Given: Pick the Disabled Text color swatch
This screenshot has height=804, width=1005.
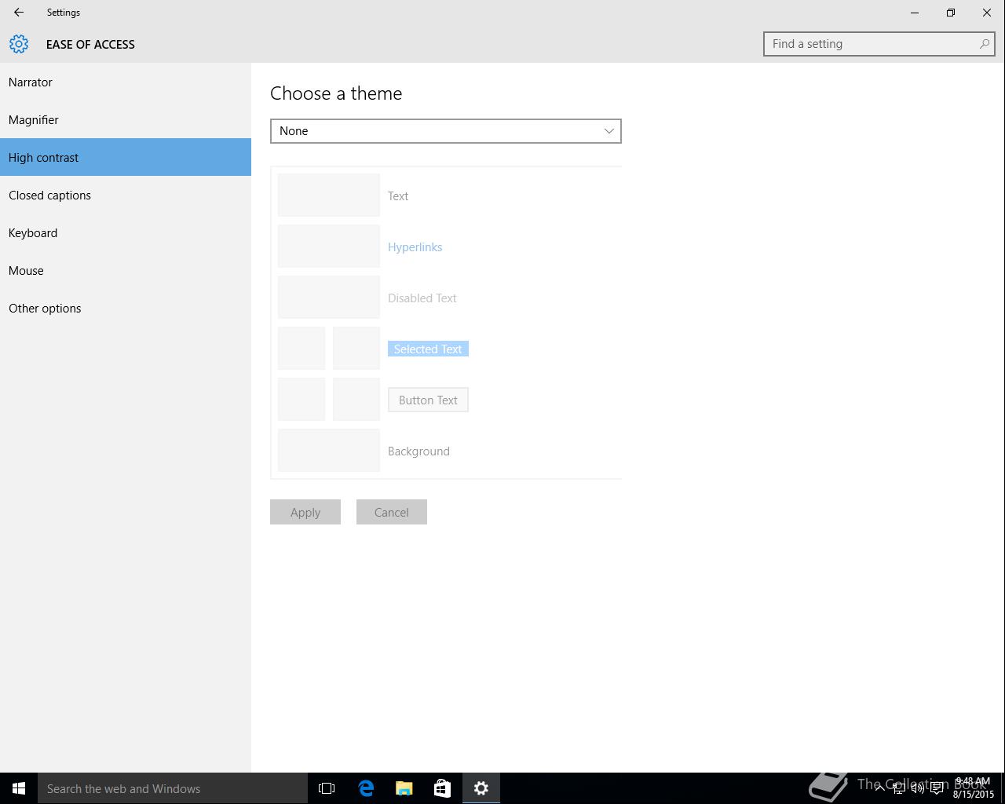Looking at the screenshot, I should (x=329, y=298).
